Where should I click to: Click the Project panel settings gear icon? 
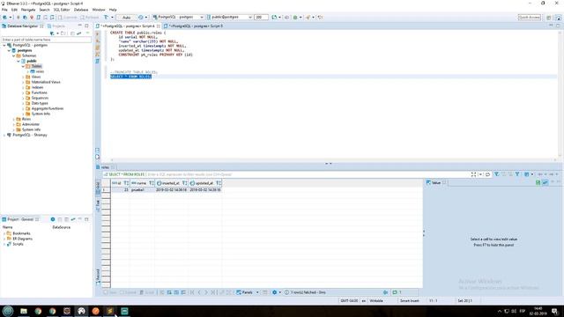(x=53, y=219)
